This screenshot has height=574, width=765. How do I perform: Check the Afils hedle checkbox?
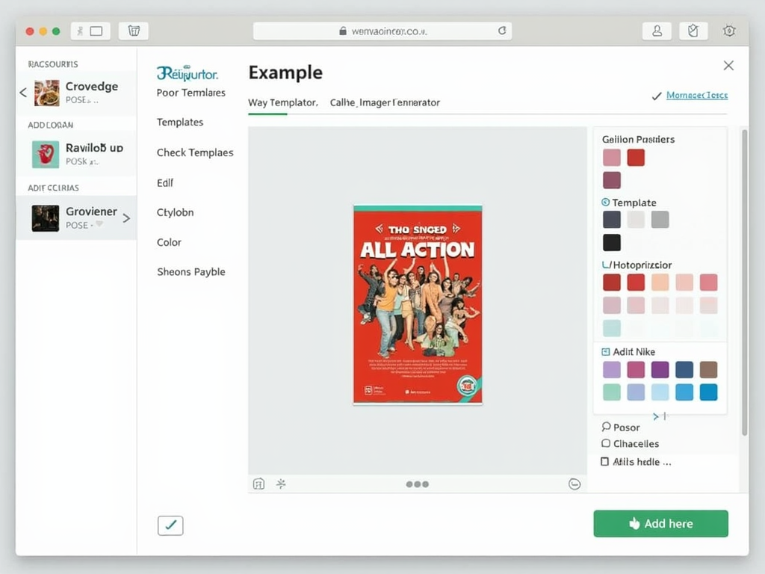[604, 461]
